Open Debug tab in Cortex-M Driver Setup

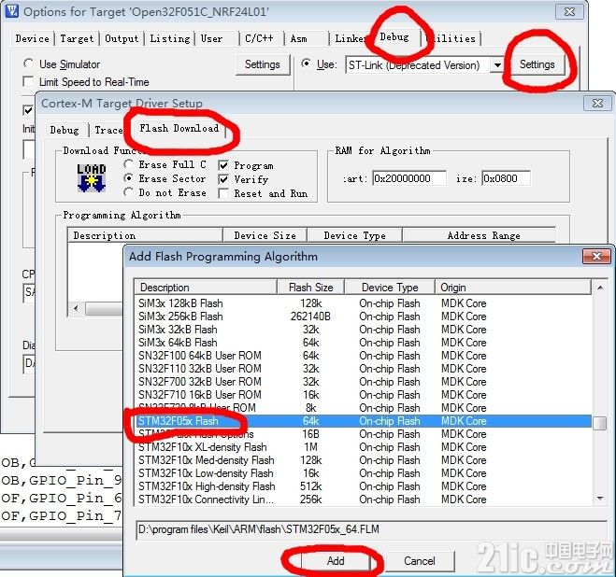64,130
